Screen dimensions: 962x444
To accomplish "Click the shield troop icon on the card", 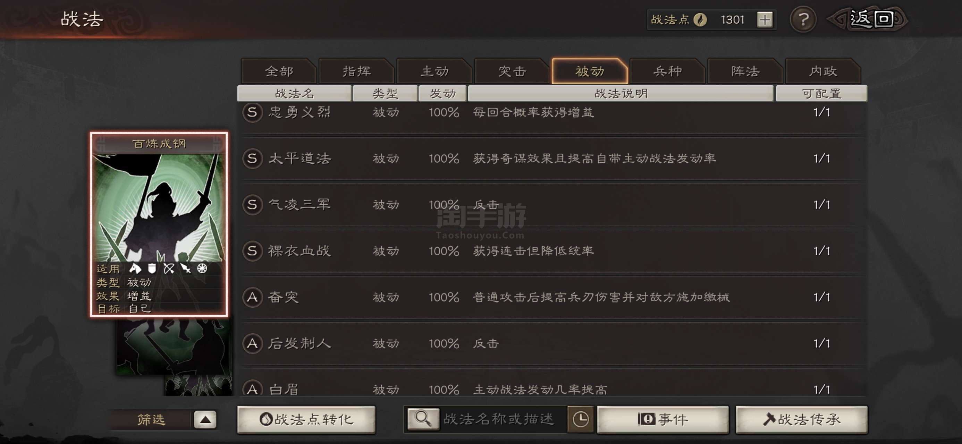I will [152, 268].
